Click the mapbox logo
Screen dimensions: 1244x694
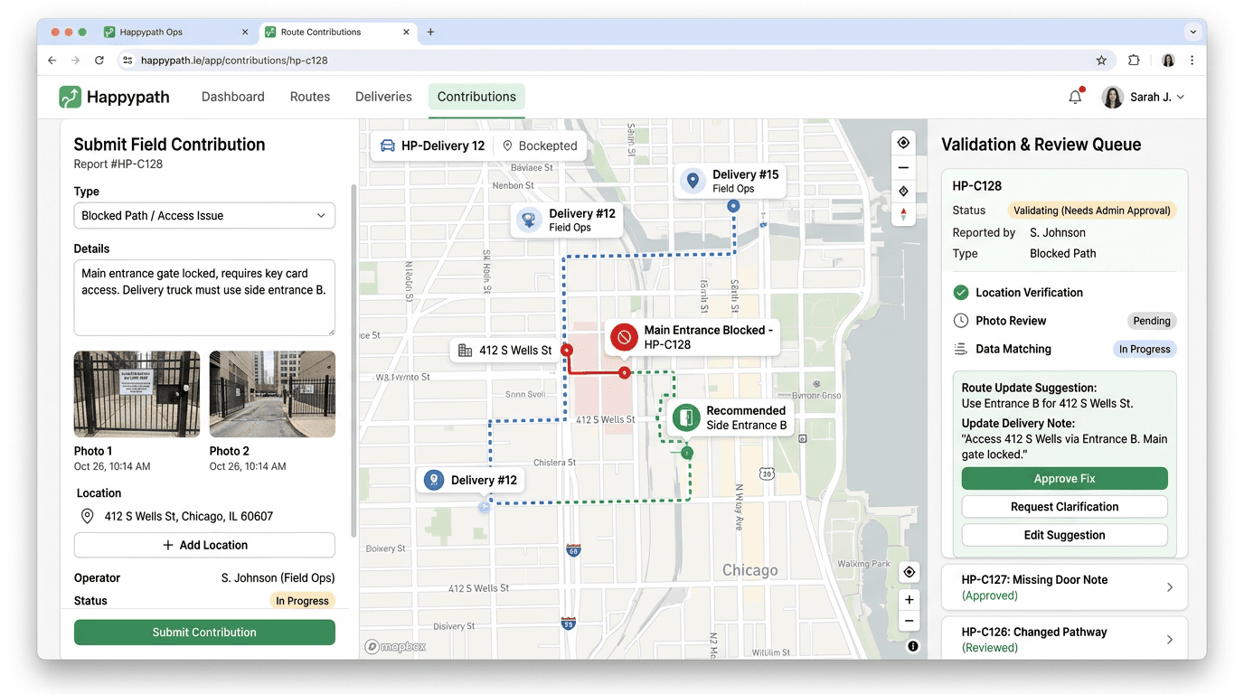coord(395,647)
